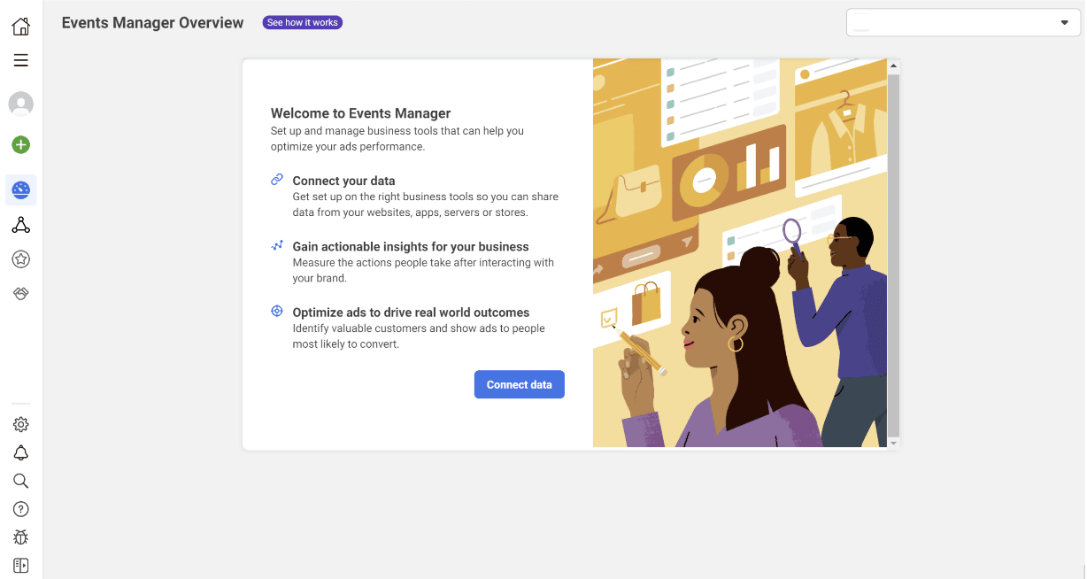This screenshot has height=579, width=1087.
Task: Click the target icon beside Optimize ads
Action: 277,312
